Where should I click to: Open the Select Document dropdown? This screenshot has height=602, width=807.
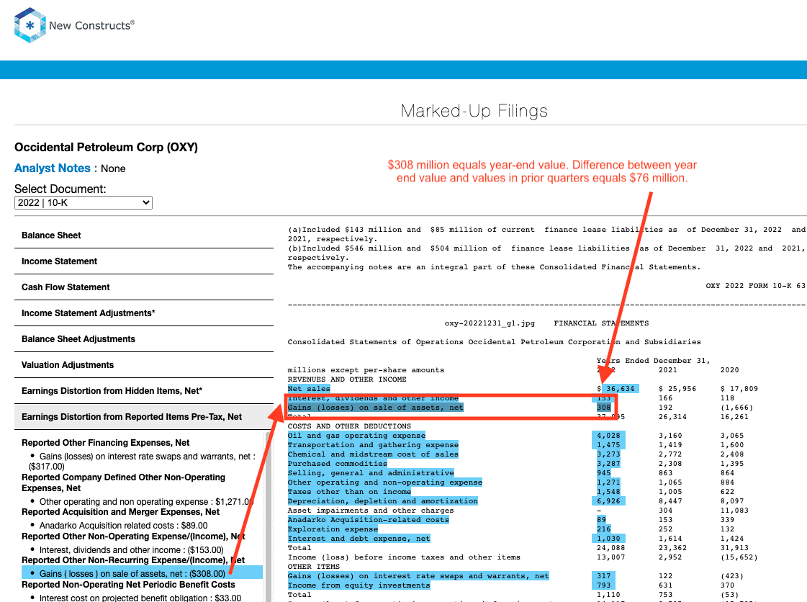tap(84, 203)
